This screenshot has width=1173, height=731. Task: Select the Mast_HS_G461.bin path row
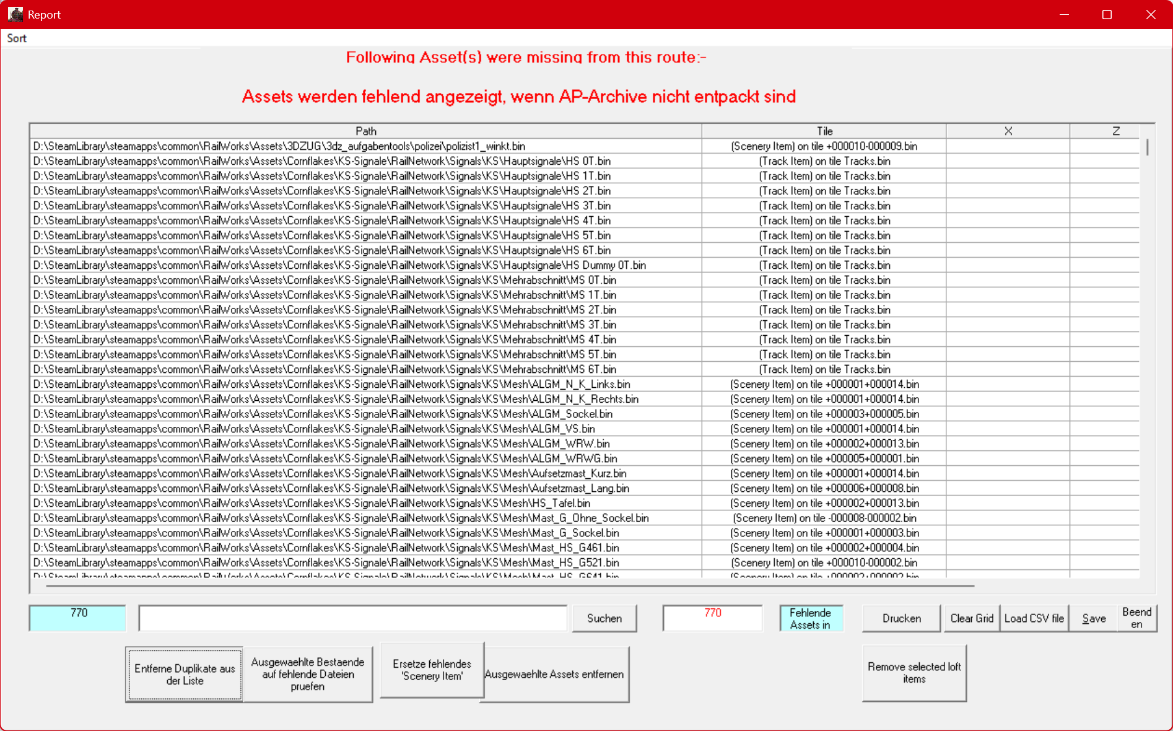point(366,548)
